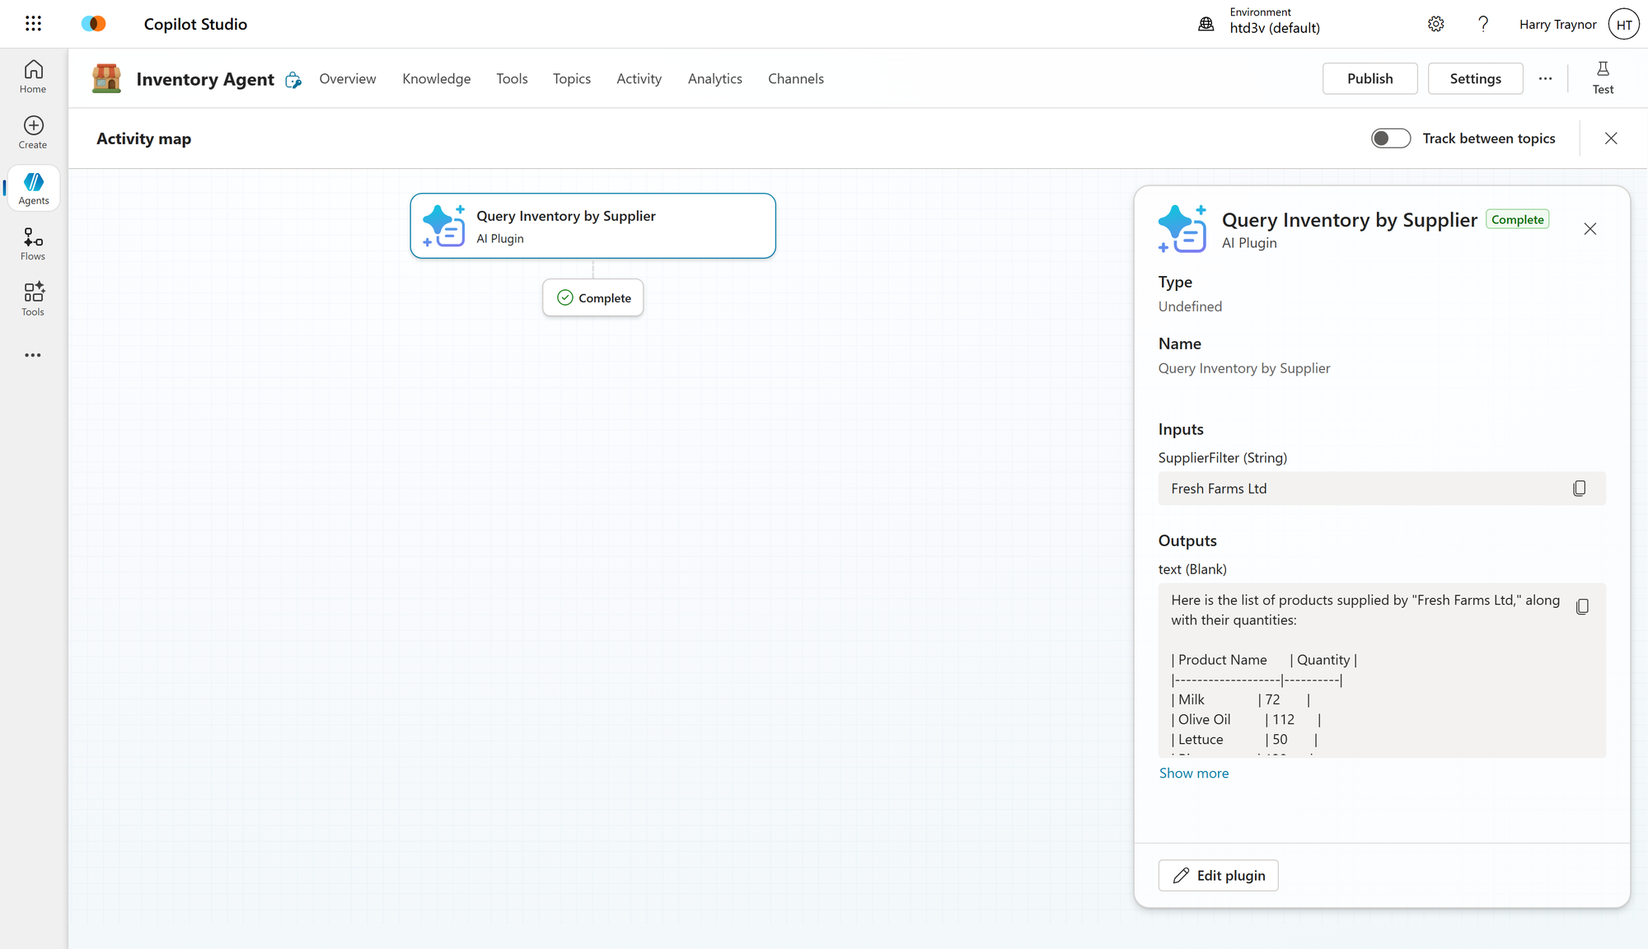This screenshot has height=949, width=1648.
Task: Copy the text output value
Action: click(1582, 607)
